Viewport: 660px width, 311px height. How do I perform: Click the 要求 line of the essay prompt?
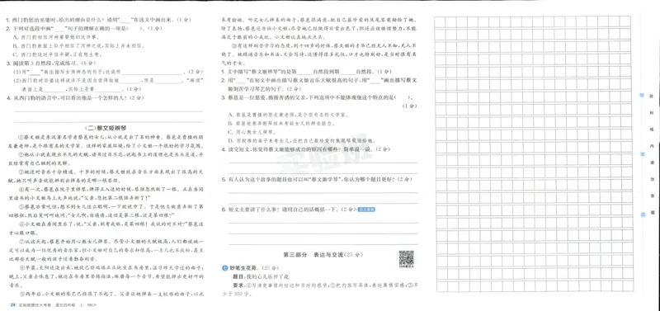coord(320,289)
